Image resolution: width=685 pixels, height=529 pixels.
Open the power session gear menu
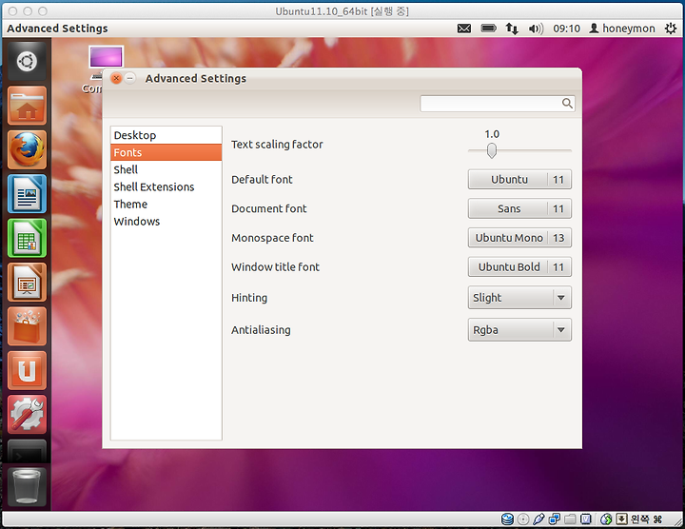(671, 29)
